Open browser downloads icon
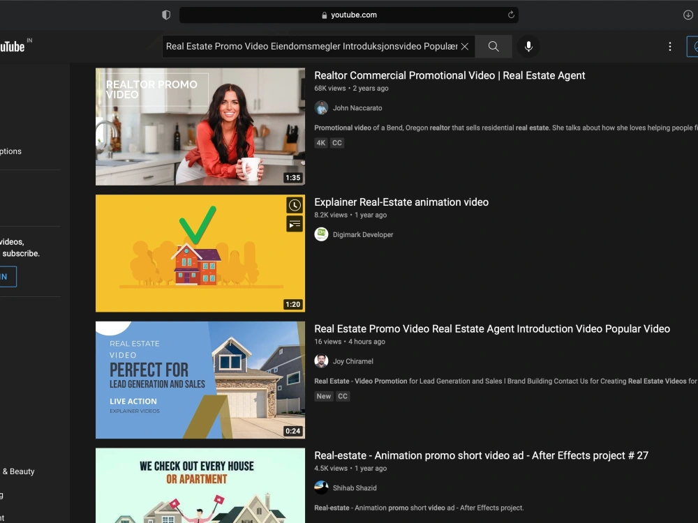This screenshot has width=698, height=523. click(688, 15)
